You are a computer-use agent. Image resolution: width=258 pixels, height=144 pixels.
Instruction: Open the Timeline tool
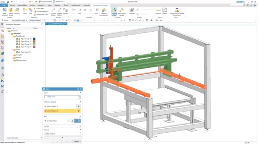tap(65, 11)
